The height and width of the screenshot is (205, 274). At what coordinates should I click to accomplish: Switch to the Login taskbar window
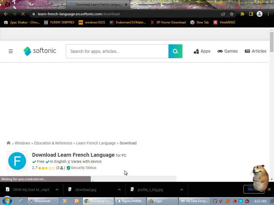click(162, 201)
